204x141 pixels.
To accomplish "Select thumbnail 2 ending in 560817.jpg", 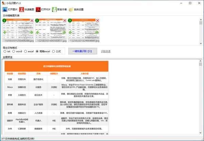I will point(51,30).
